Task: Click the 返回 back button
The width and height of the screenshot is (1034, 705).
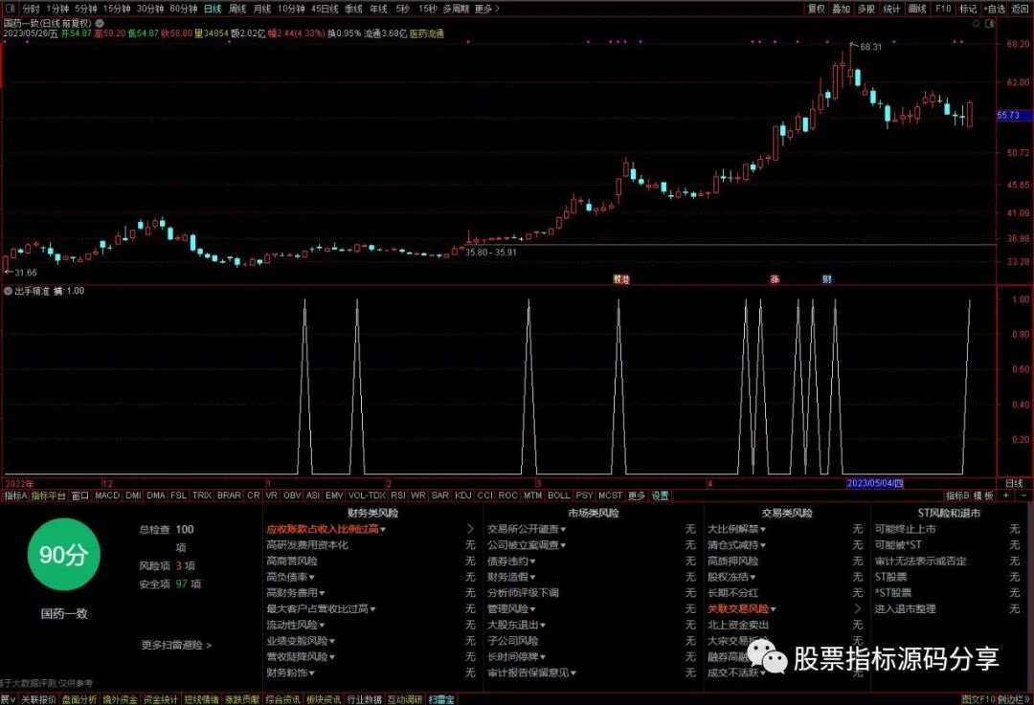Action: point(1020,9)
